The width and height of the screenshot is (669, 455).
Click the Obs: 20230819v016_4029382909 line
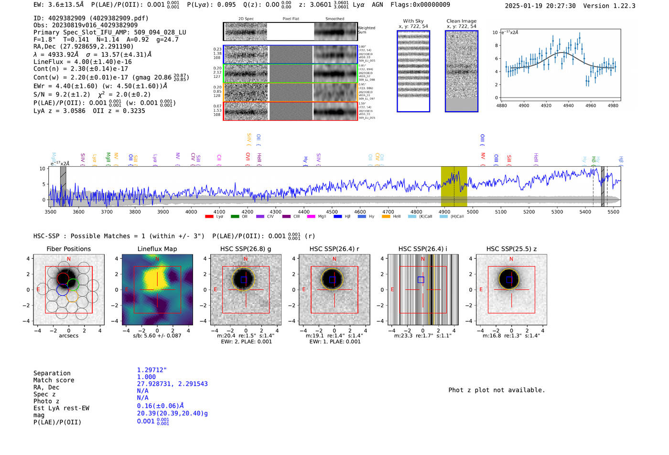pyautogui.click(x=86, y=25)
